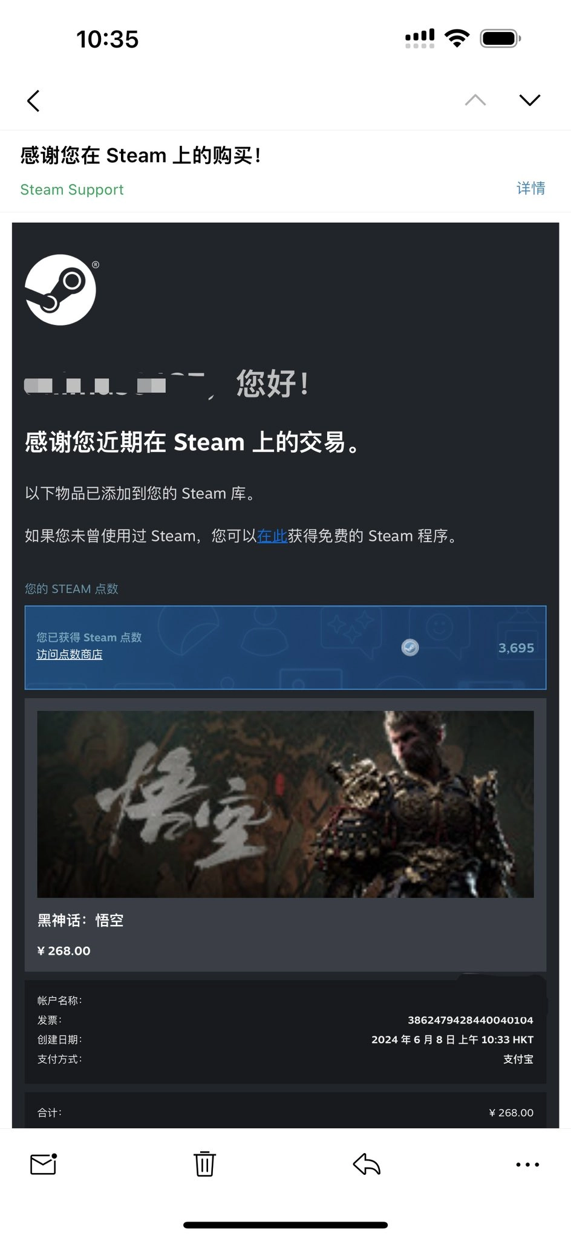Open the 悟空 game banner image
571x1239 pixels.
pos(285,804)
